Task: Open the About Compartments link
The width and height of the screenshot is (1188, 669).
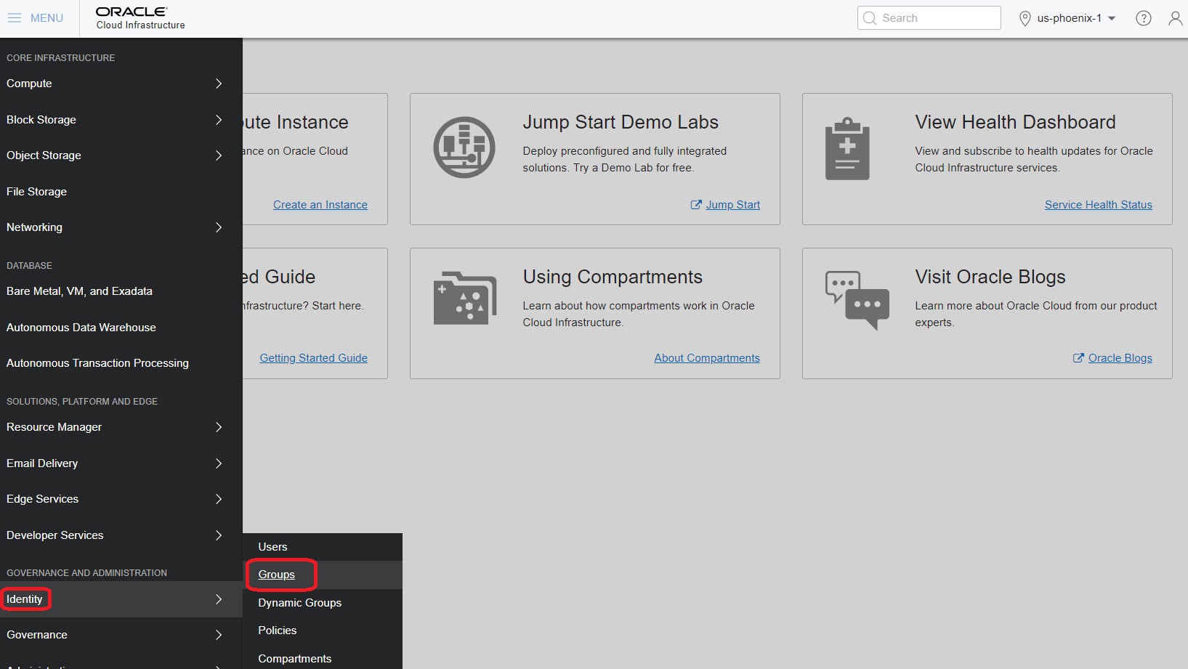Action: (x=707, y=358)
